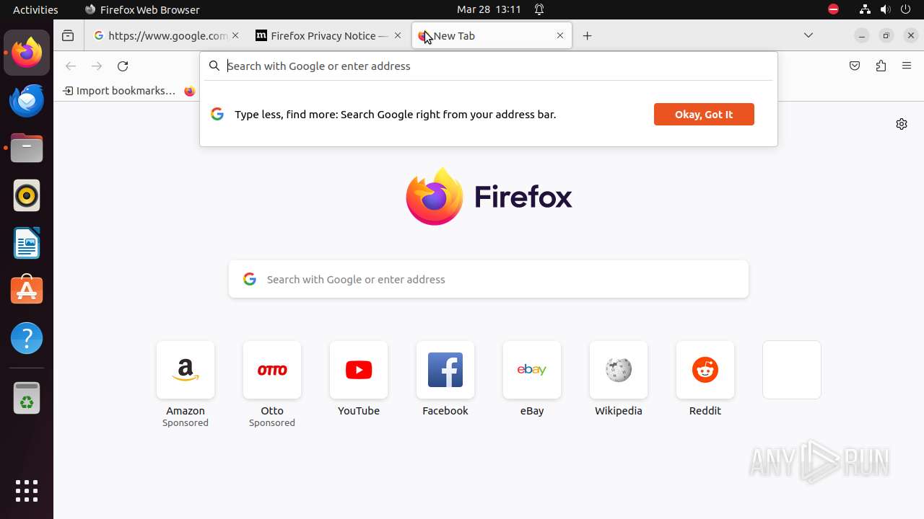The image size is (924, 519).
Task: Switch to the Firefox Privacy Notice tab
Action: 329,35
